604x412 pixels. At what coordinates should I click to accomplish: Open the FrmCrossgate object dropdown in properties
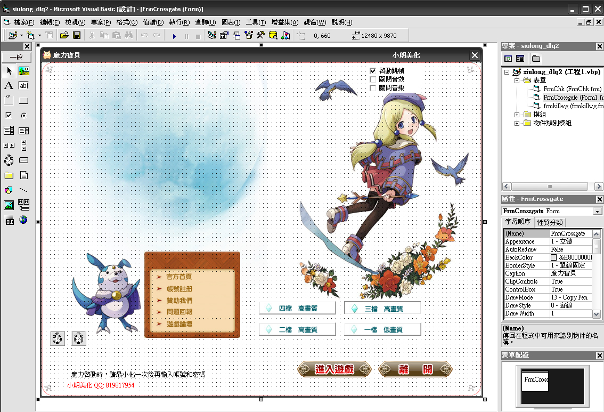pos(598,212)
